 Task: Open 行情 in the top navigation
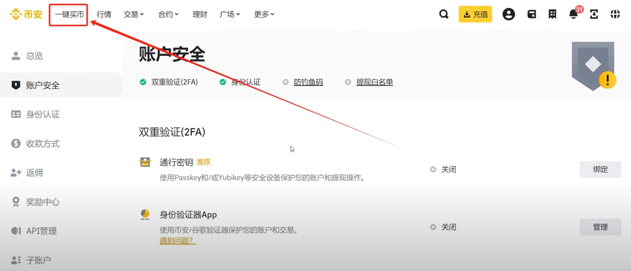104,14
